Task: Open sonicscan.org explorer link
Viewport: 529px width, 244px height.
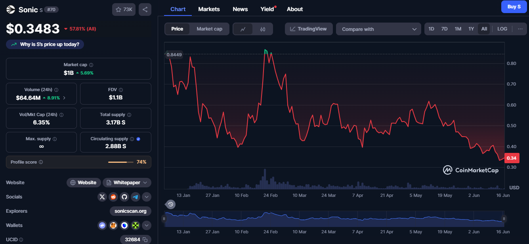Action: point(130,211)
